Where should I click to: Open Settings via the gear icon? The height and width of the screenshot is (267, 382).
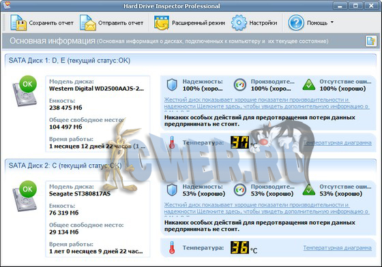coord(239,22)
